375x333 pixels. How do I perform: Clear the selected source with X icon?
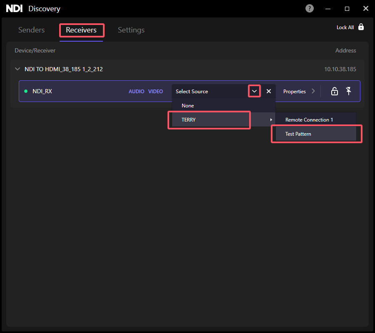[269, 91]
